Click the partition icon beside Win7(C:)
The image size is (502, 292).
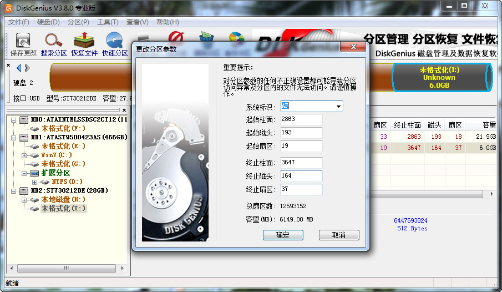point(34,155)
